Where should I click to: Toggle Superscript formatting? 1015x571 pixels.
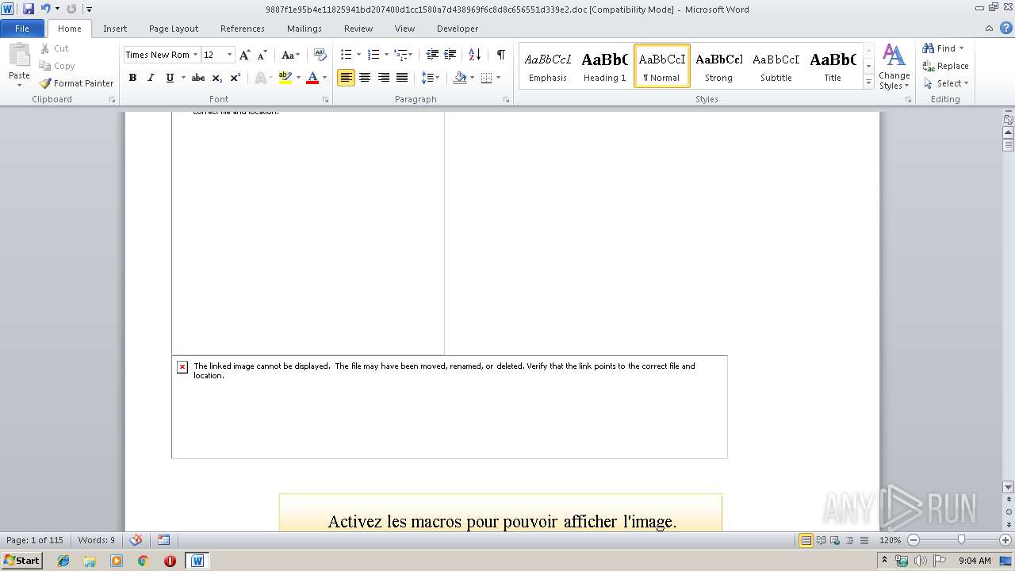point(236,78)
